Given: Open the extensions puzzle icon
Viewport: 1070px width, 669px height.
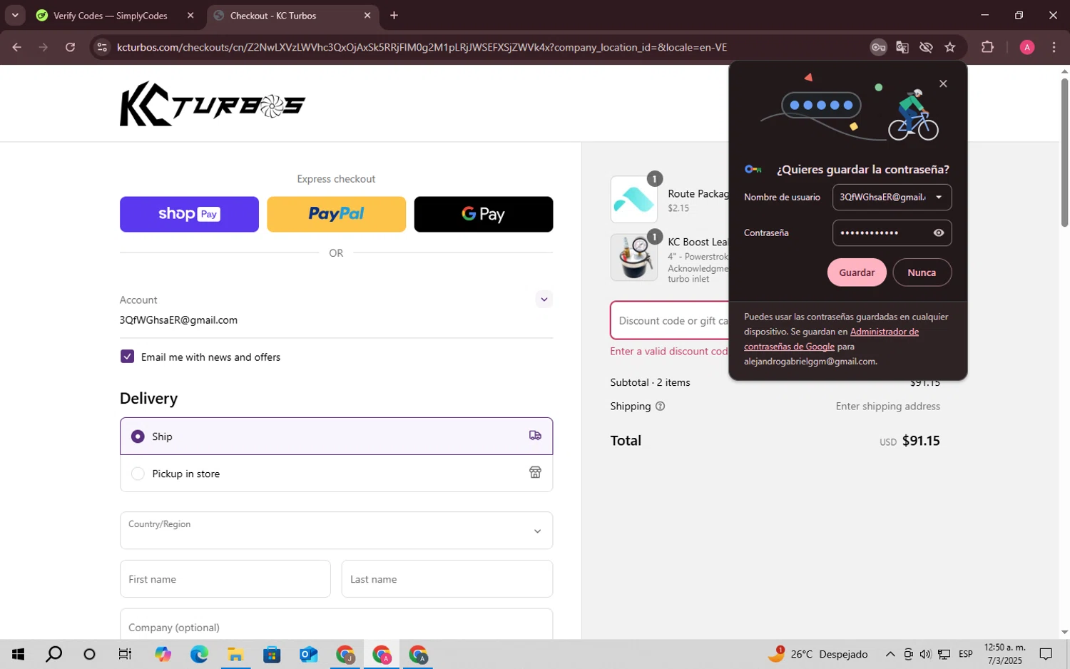Looking at the screenshot, I should click(987, 47).
